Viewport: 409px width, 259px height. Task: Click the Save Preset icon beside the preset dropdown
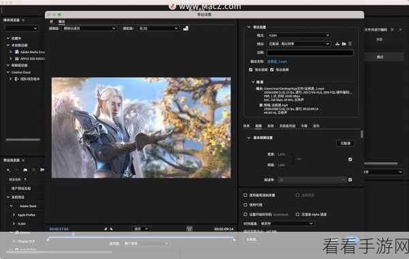pos(337,44)
